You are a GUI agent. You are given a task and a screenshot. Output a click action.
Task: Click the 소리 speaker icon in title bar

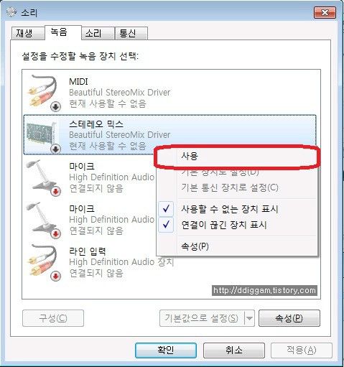(x=11, y=12)
